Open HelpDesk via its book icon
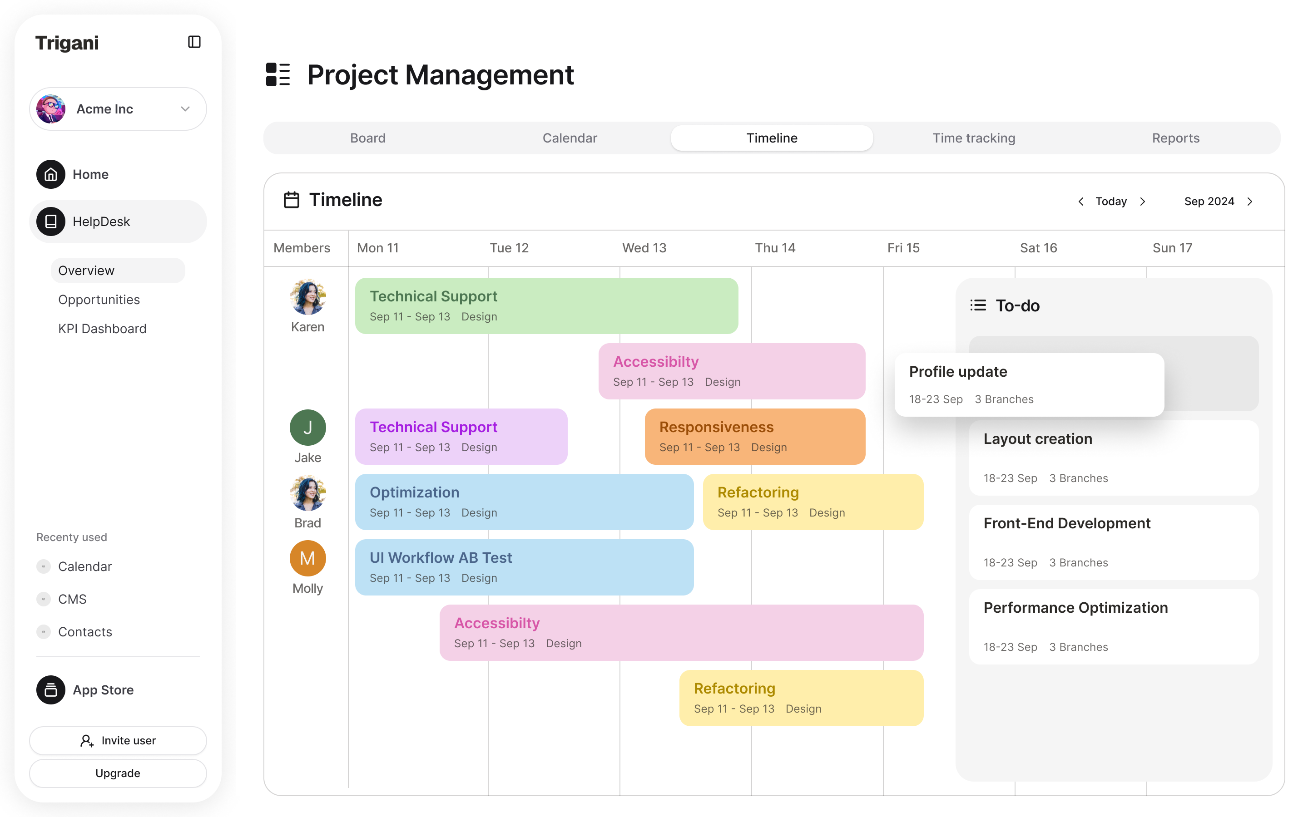The image size is (1308, 817). (50, 221)
